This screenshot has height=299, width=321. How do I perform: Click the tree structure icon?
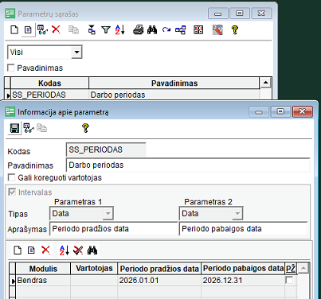pyautogui.click(x=180, y=29)
